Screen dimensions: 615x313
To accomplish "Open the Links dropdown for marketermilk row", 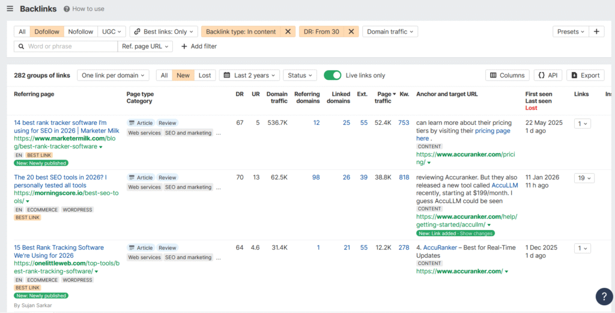I will coord(583,124).
